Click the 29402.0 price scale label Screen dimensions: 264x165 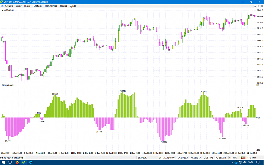260,10
